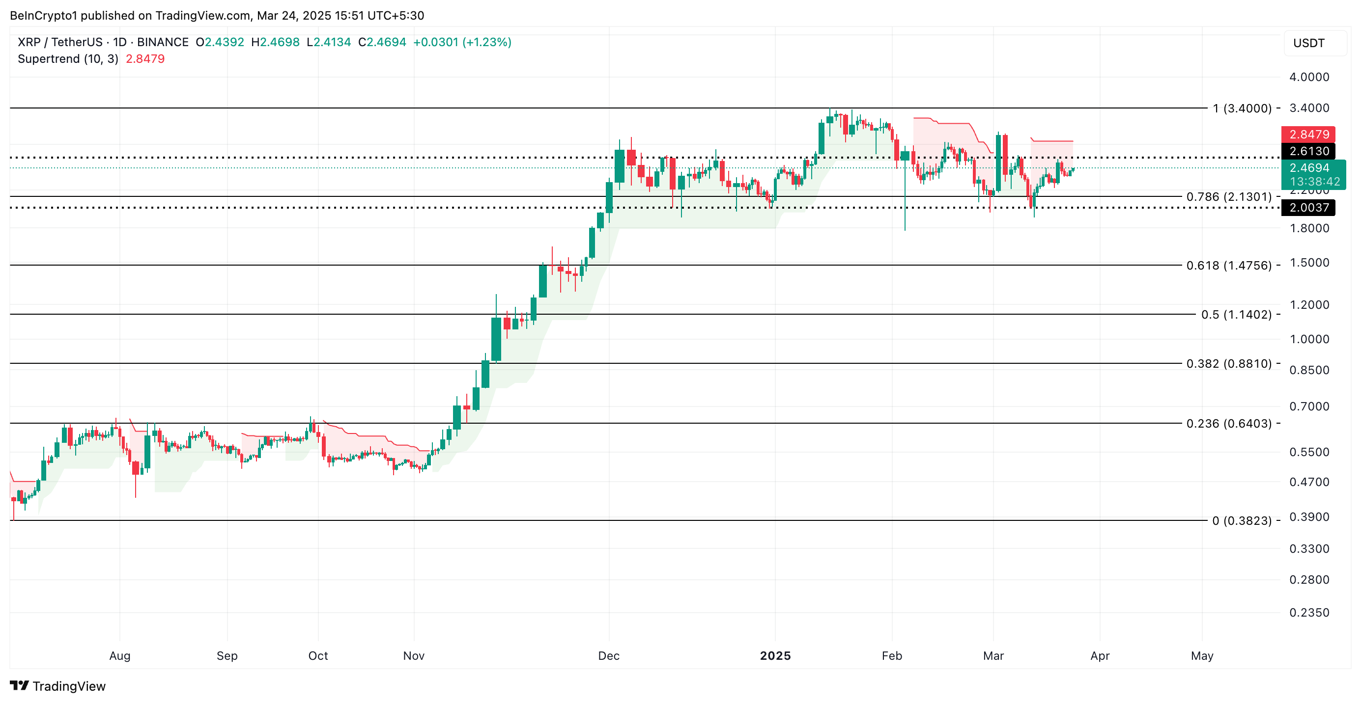Select the 0.236 (0.6403) Fibonacci label
The image size is (1361, 703).
click(1228, 423)
